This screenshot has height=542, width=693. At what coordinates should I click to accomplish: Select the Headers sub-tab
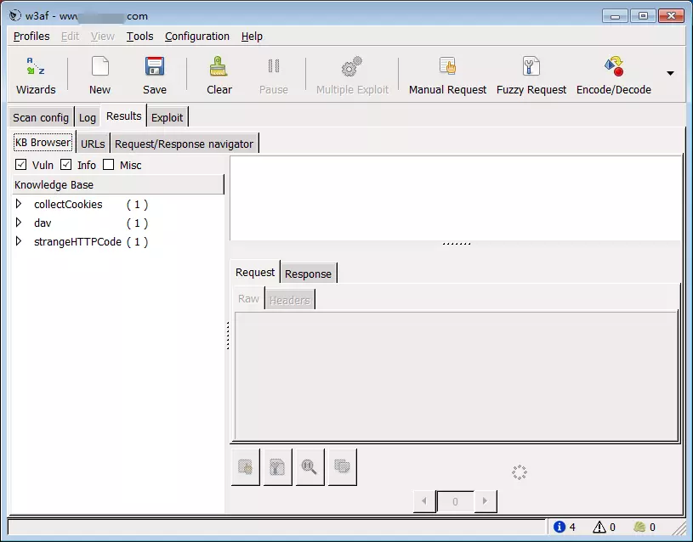290,301
